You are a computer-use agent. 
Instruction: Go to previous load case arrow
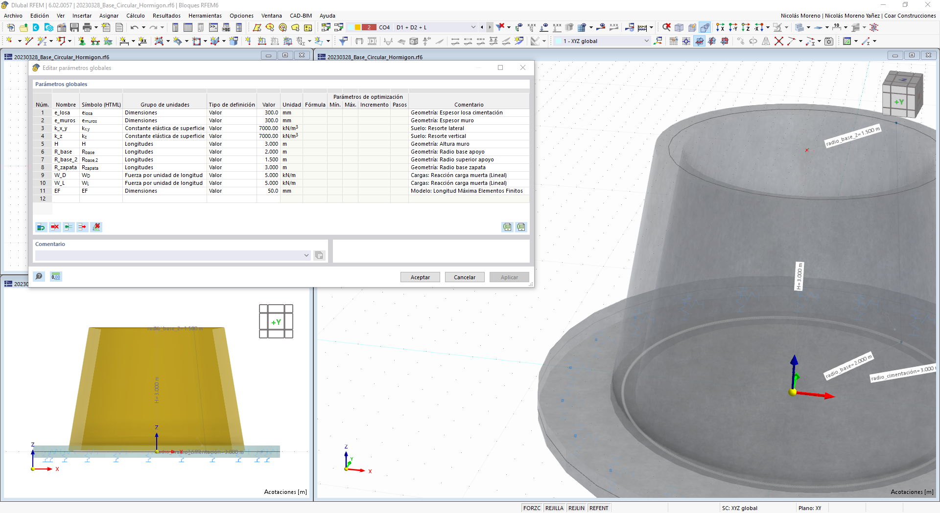tap(482, 27)
